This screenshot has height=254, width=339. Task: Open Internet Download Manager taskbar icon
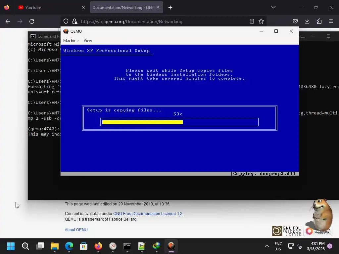point(157,246)
